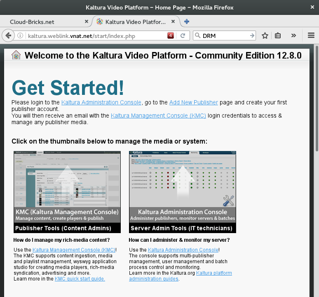Click the Welcome to Kaltura Video Platform title
Screen dimensions: 319x297
point(163,55)
